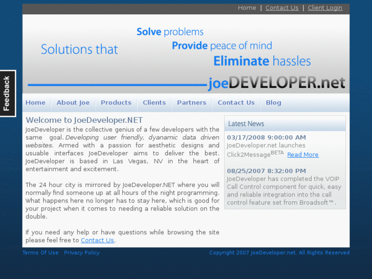Open the About Joe menu item
Image resolution: width=372 pixels, height=279 pixels.
(73, 102)
